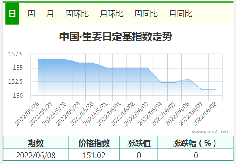The image size is (236, 164).
Task: Click the www.jiang7.com chart credit
Action: tap(210, 132)
